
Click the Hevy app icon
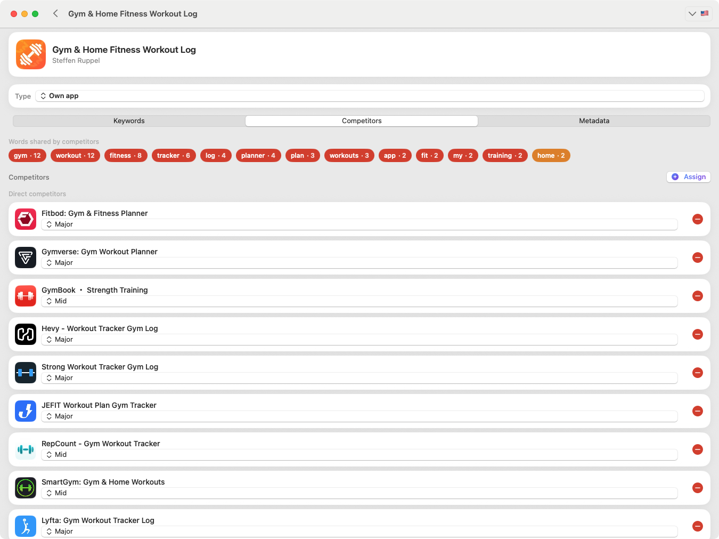pos(26,334)
